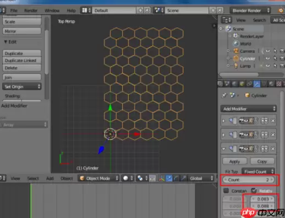Toggle Cylinder visibility eye in outliner

click(x=267, y=58)
